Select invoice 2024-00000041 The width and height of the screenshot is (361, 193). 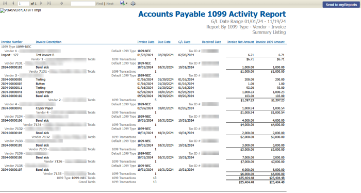click(x=12, y=92)
